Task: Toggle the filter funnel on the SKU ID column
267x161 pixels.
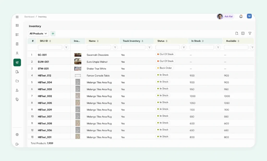Action: pos(66,47)
